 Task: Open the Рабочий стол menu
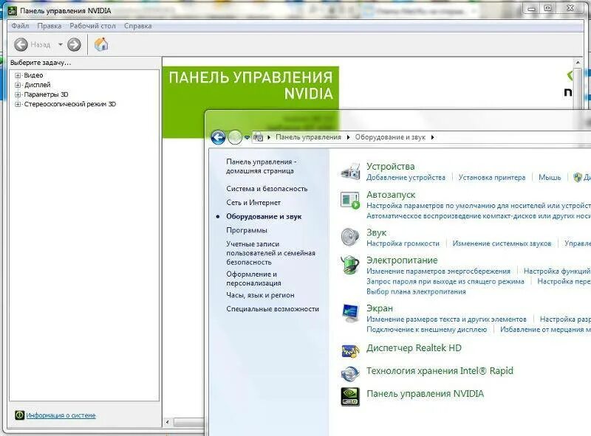[x=92, y=26]
